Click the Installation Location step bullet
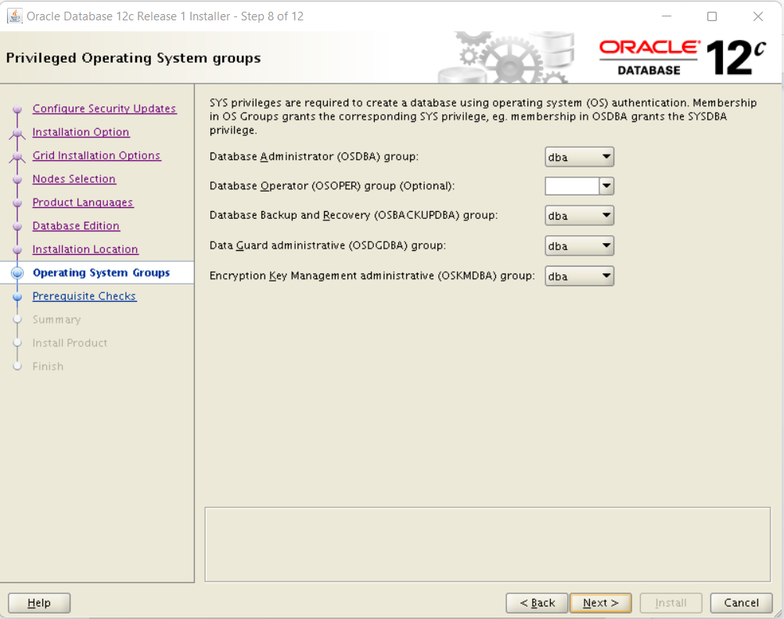Image resolution: width=784 pixels, height=619 pixels. [x=17, y=249]
